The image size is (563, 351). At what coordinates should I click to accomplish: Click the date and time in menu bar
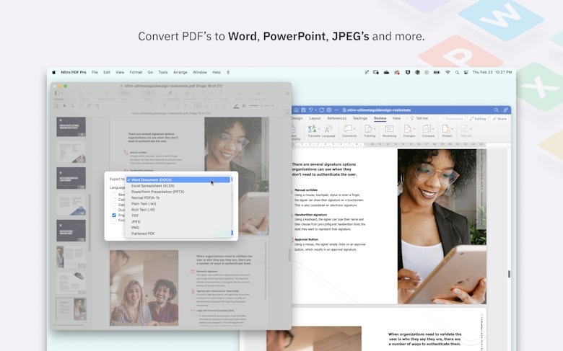(x=492, y=72)
